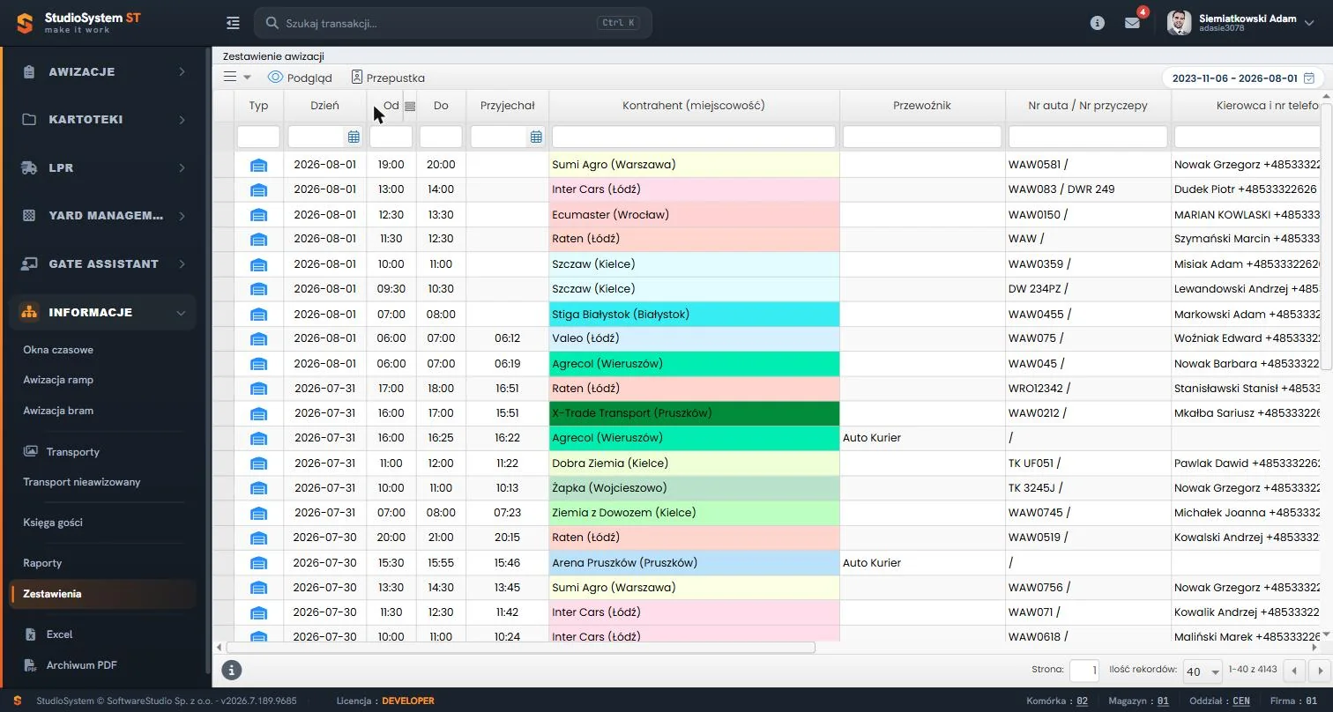
Task: Click the type icon for X-Trade Transport row
Action: [258, 413]
